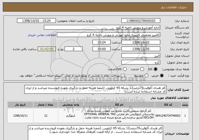The image size is (199, 140).
Task: Click the request creator field کامبیز محمدی
Action: pos(109,35)
